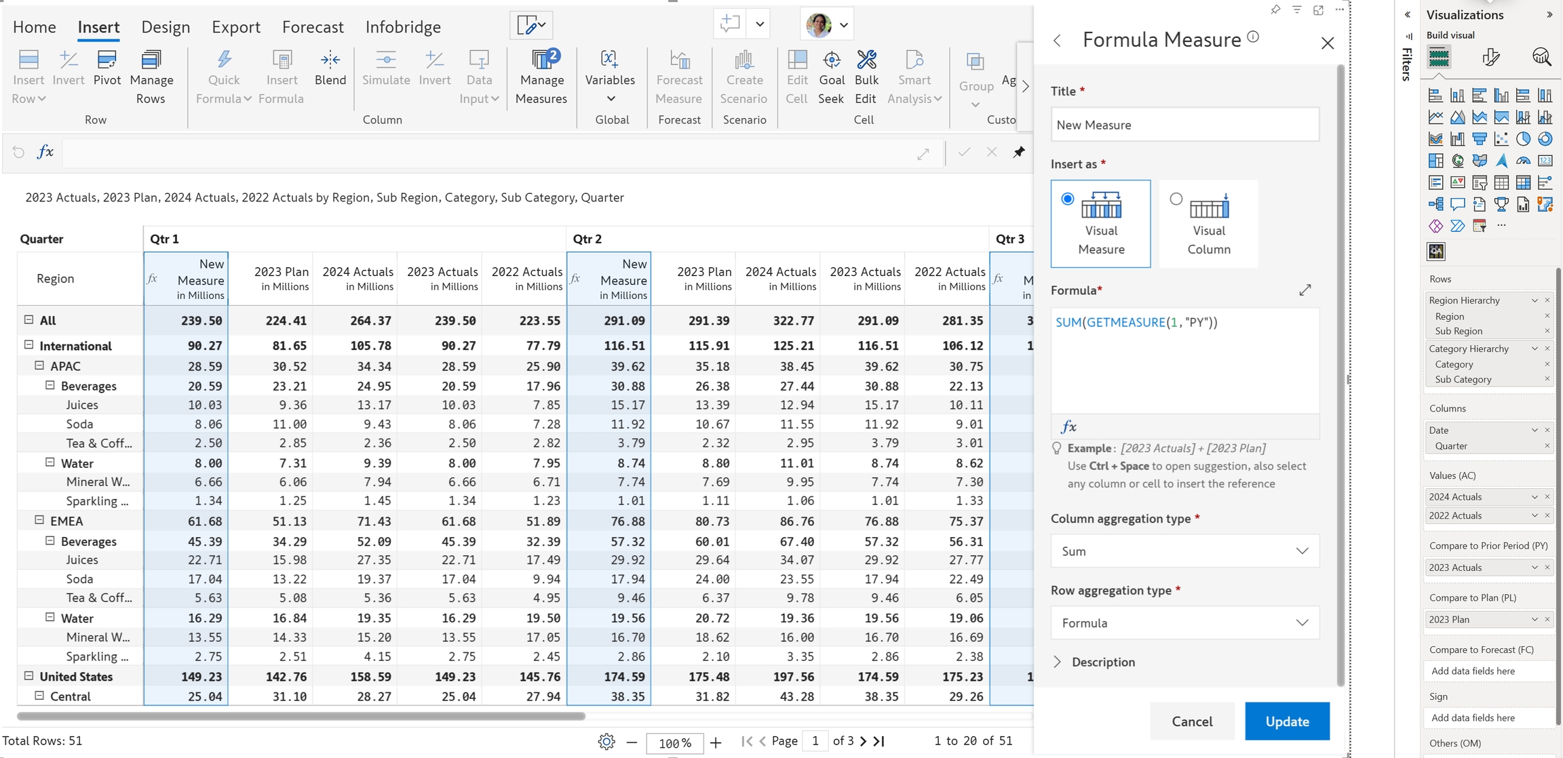Open the Row aggregation type dropdown
1563x758 pixels.
click(1184, 623)
